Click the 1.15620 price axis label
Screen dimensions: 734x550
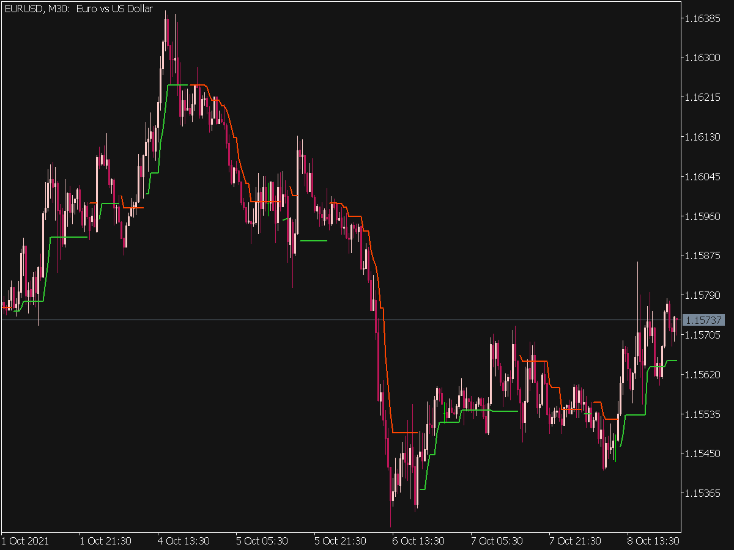[705, 375]
